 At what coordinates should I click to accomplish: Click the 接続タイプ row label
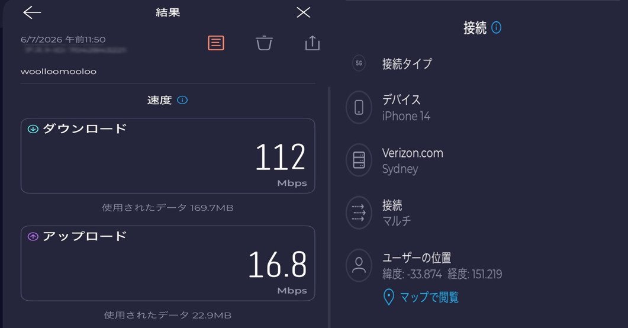[x=407, y=64]
